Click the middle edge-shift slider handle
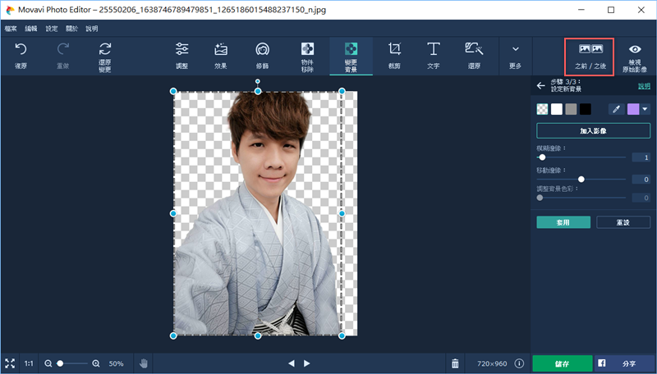The height and width of the screenshot is (374, 657). pos(581,179)
